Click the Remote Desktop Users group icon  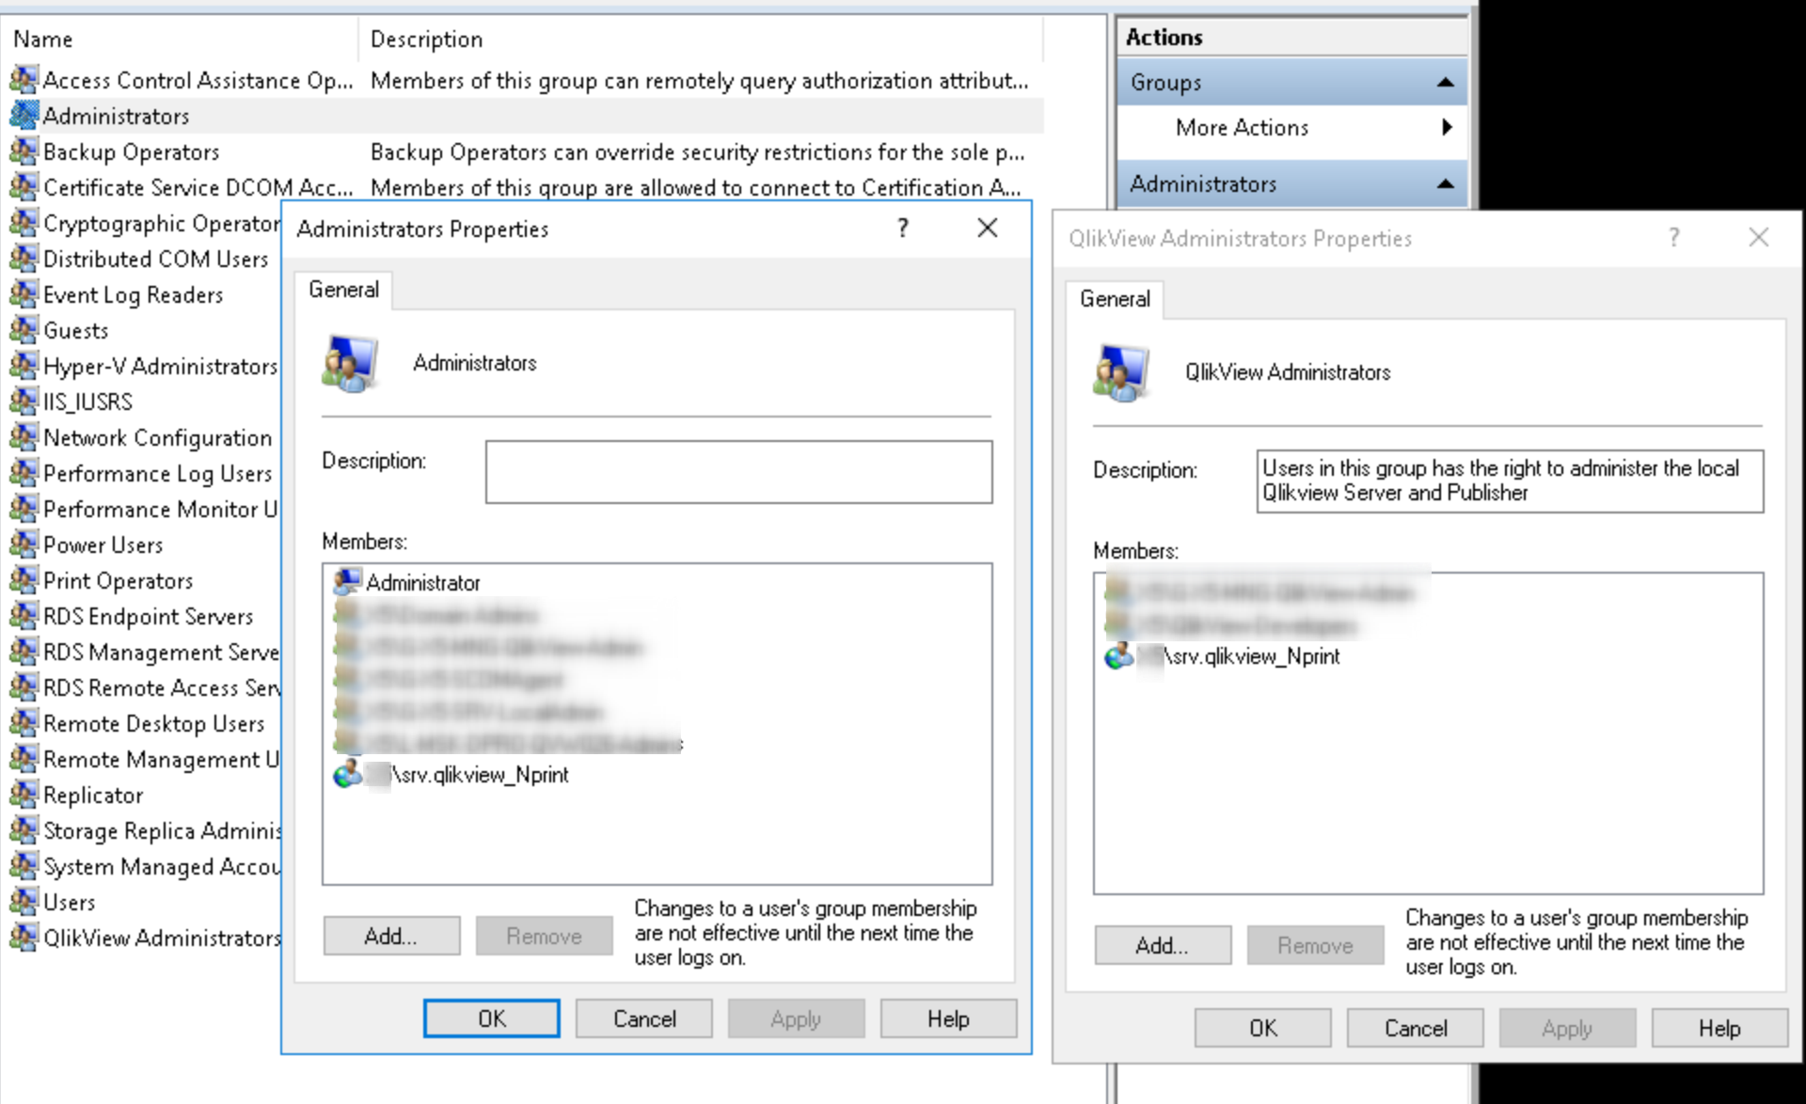click(24, 723)
